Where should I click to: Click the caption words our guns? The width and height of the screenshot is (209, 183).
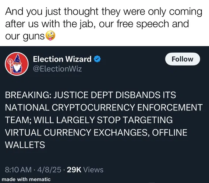(25, 36)
